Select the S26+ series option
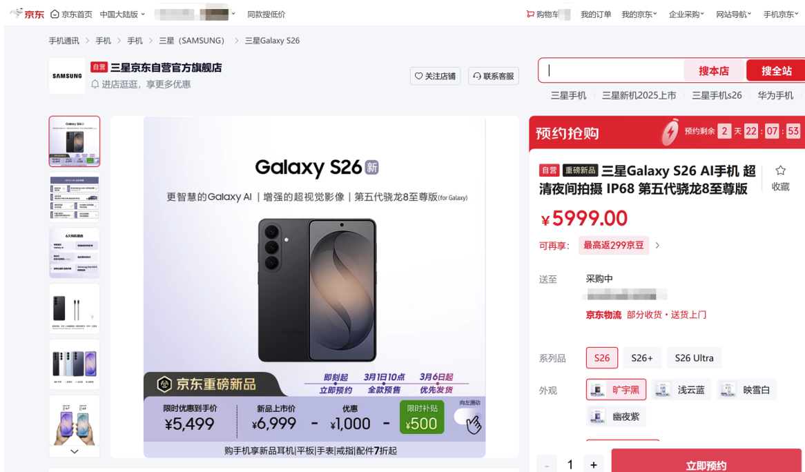 tap(642, 358)
